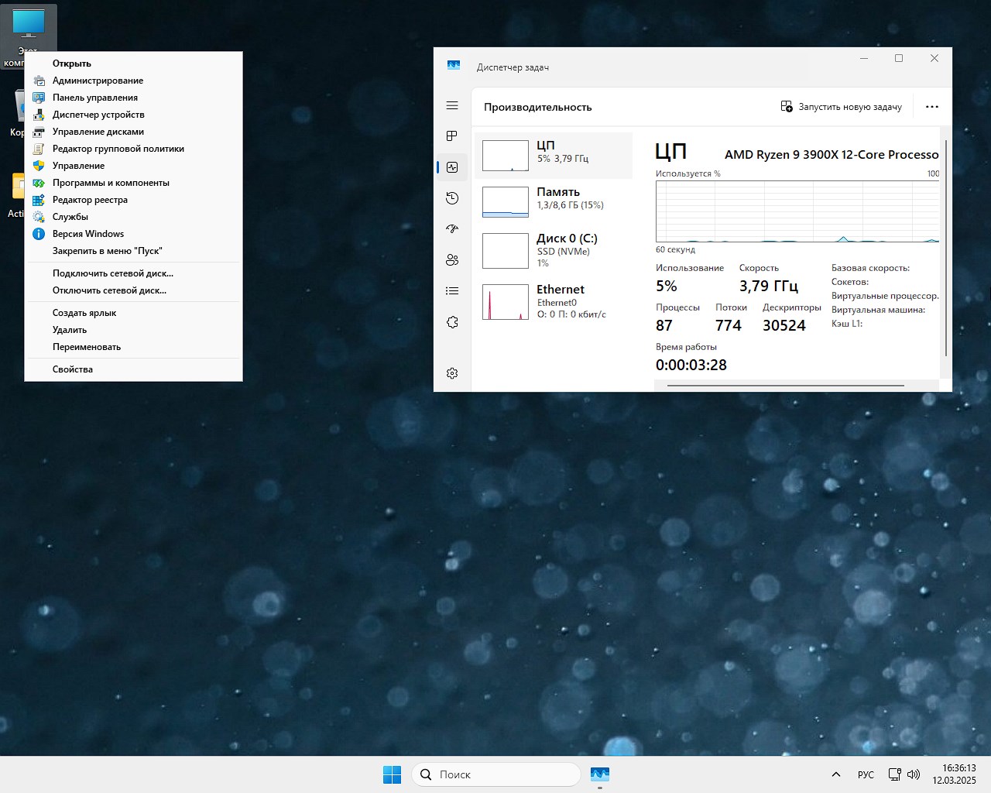
Task: Click the Performance icon in sidebar
Action: 452,167
